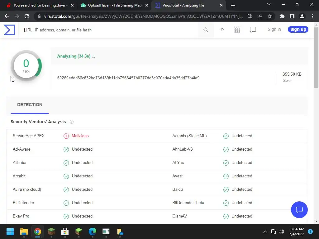This screenshot has height=239, width=319.
Task: Show hidden system tray icons chevron
Action: click(x=265, y=232)
